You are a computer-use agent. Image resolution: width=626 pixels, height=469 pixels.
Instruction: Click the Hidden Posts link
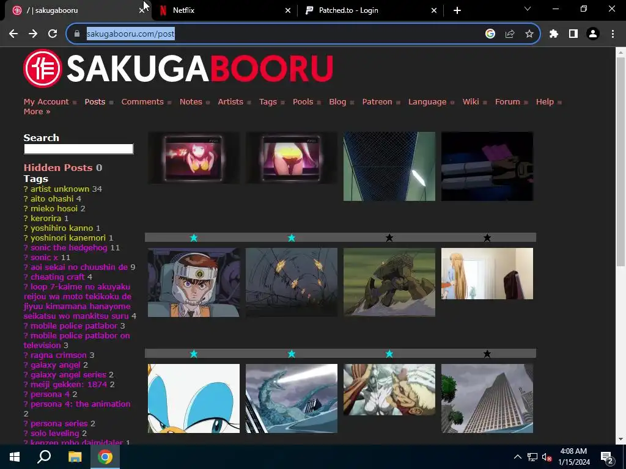tap(58, 167)
